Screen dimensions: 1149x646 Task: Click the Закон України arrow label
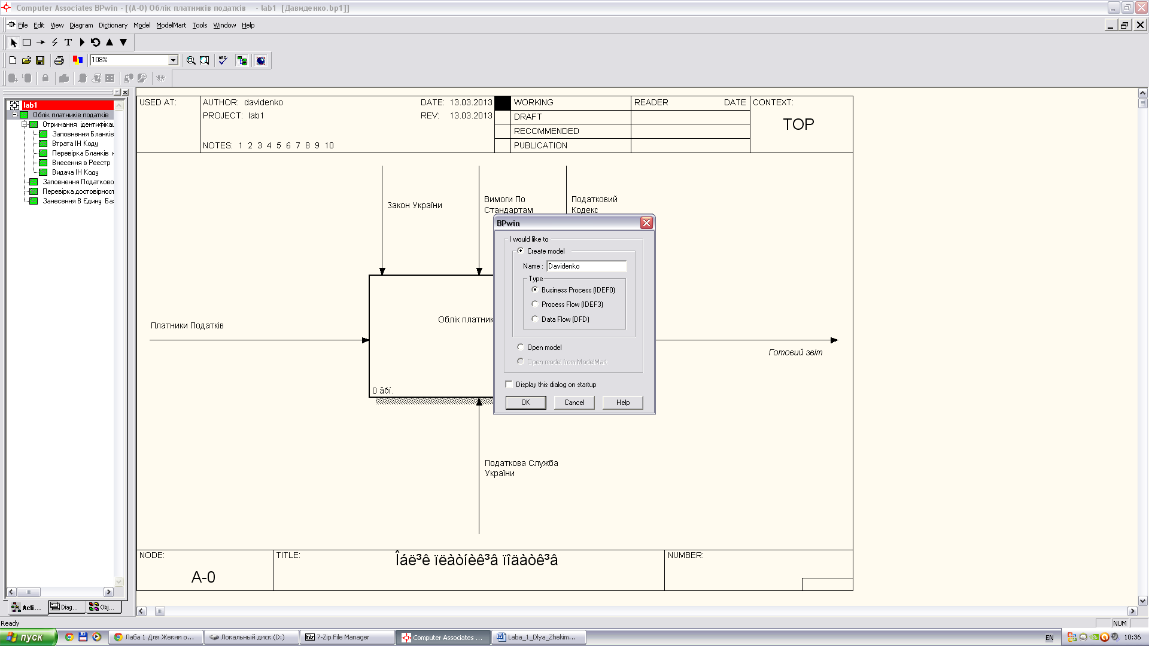(x=415, y=205)
